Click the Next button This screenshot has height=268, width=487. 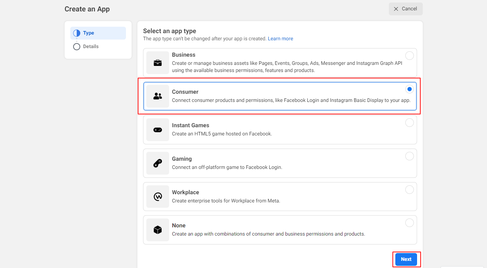coord(406,259)
